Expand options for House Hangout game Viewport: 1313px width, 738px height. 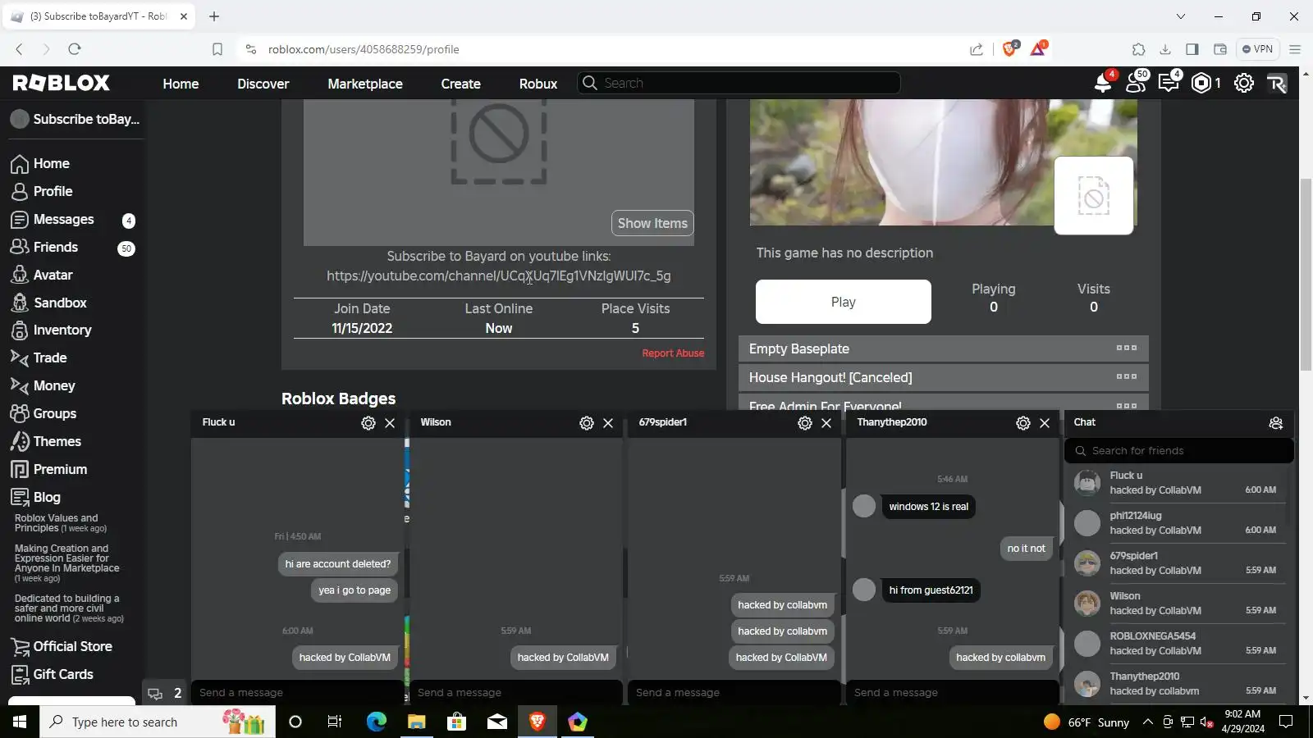point(1127,377)
